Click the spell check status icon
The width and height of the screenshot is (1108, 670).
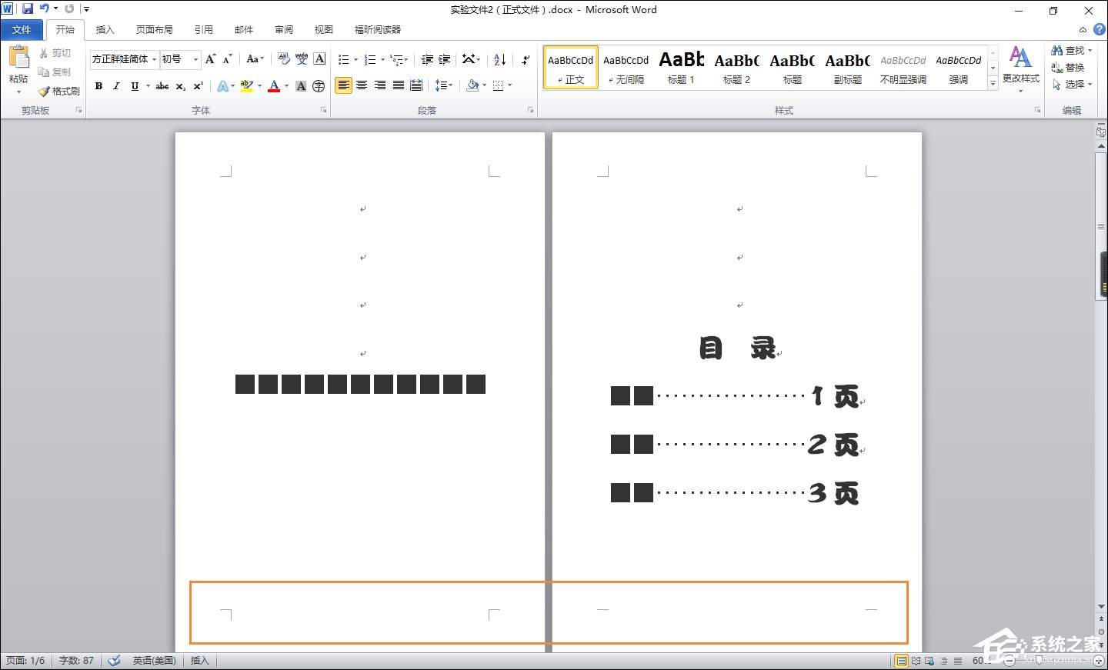pos(114,661)
